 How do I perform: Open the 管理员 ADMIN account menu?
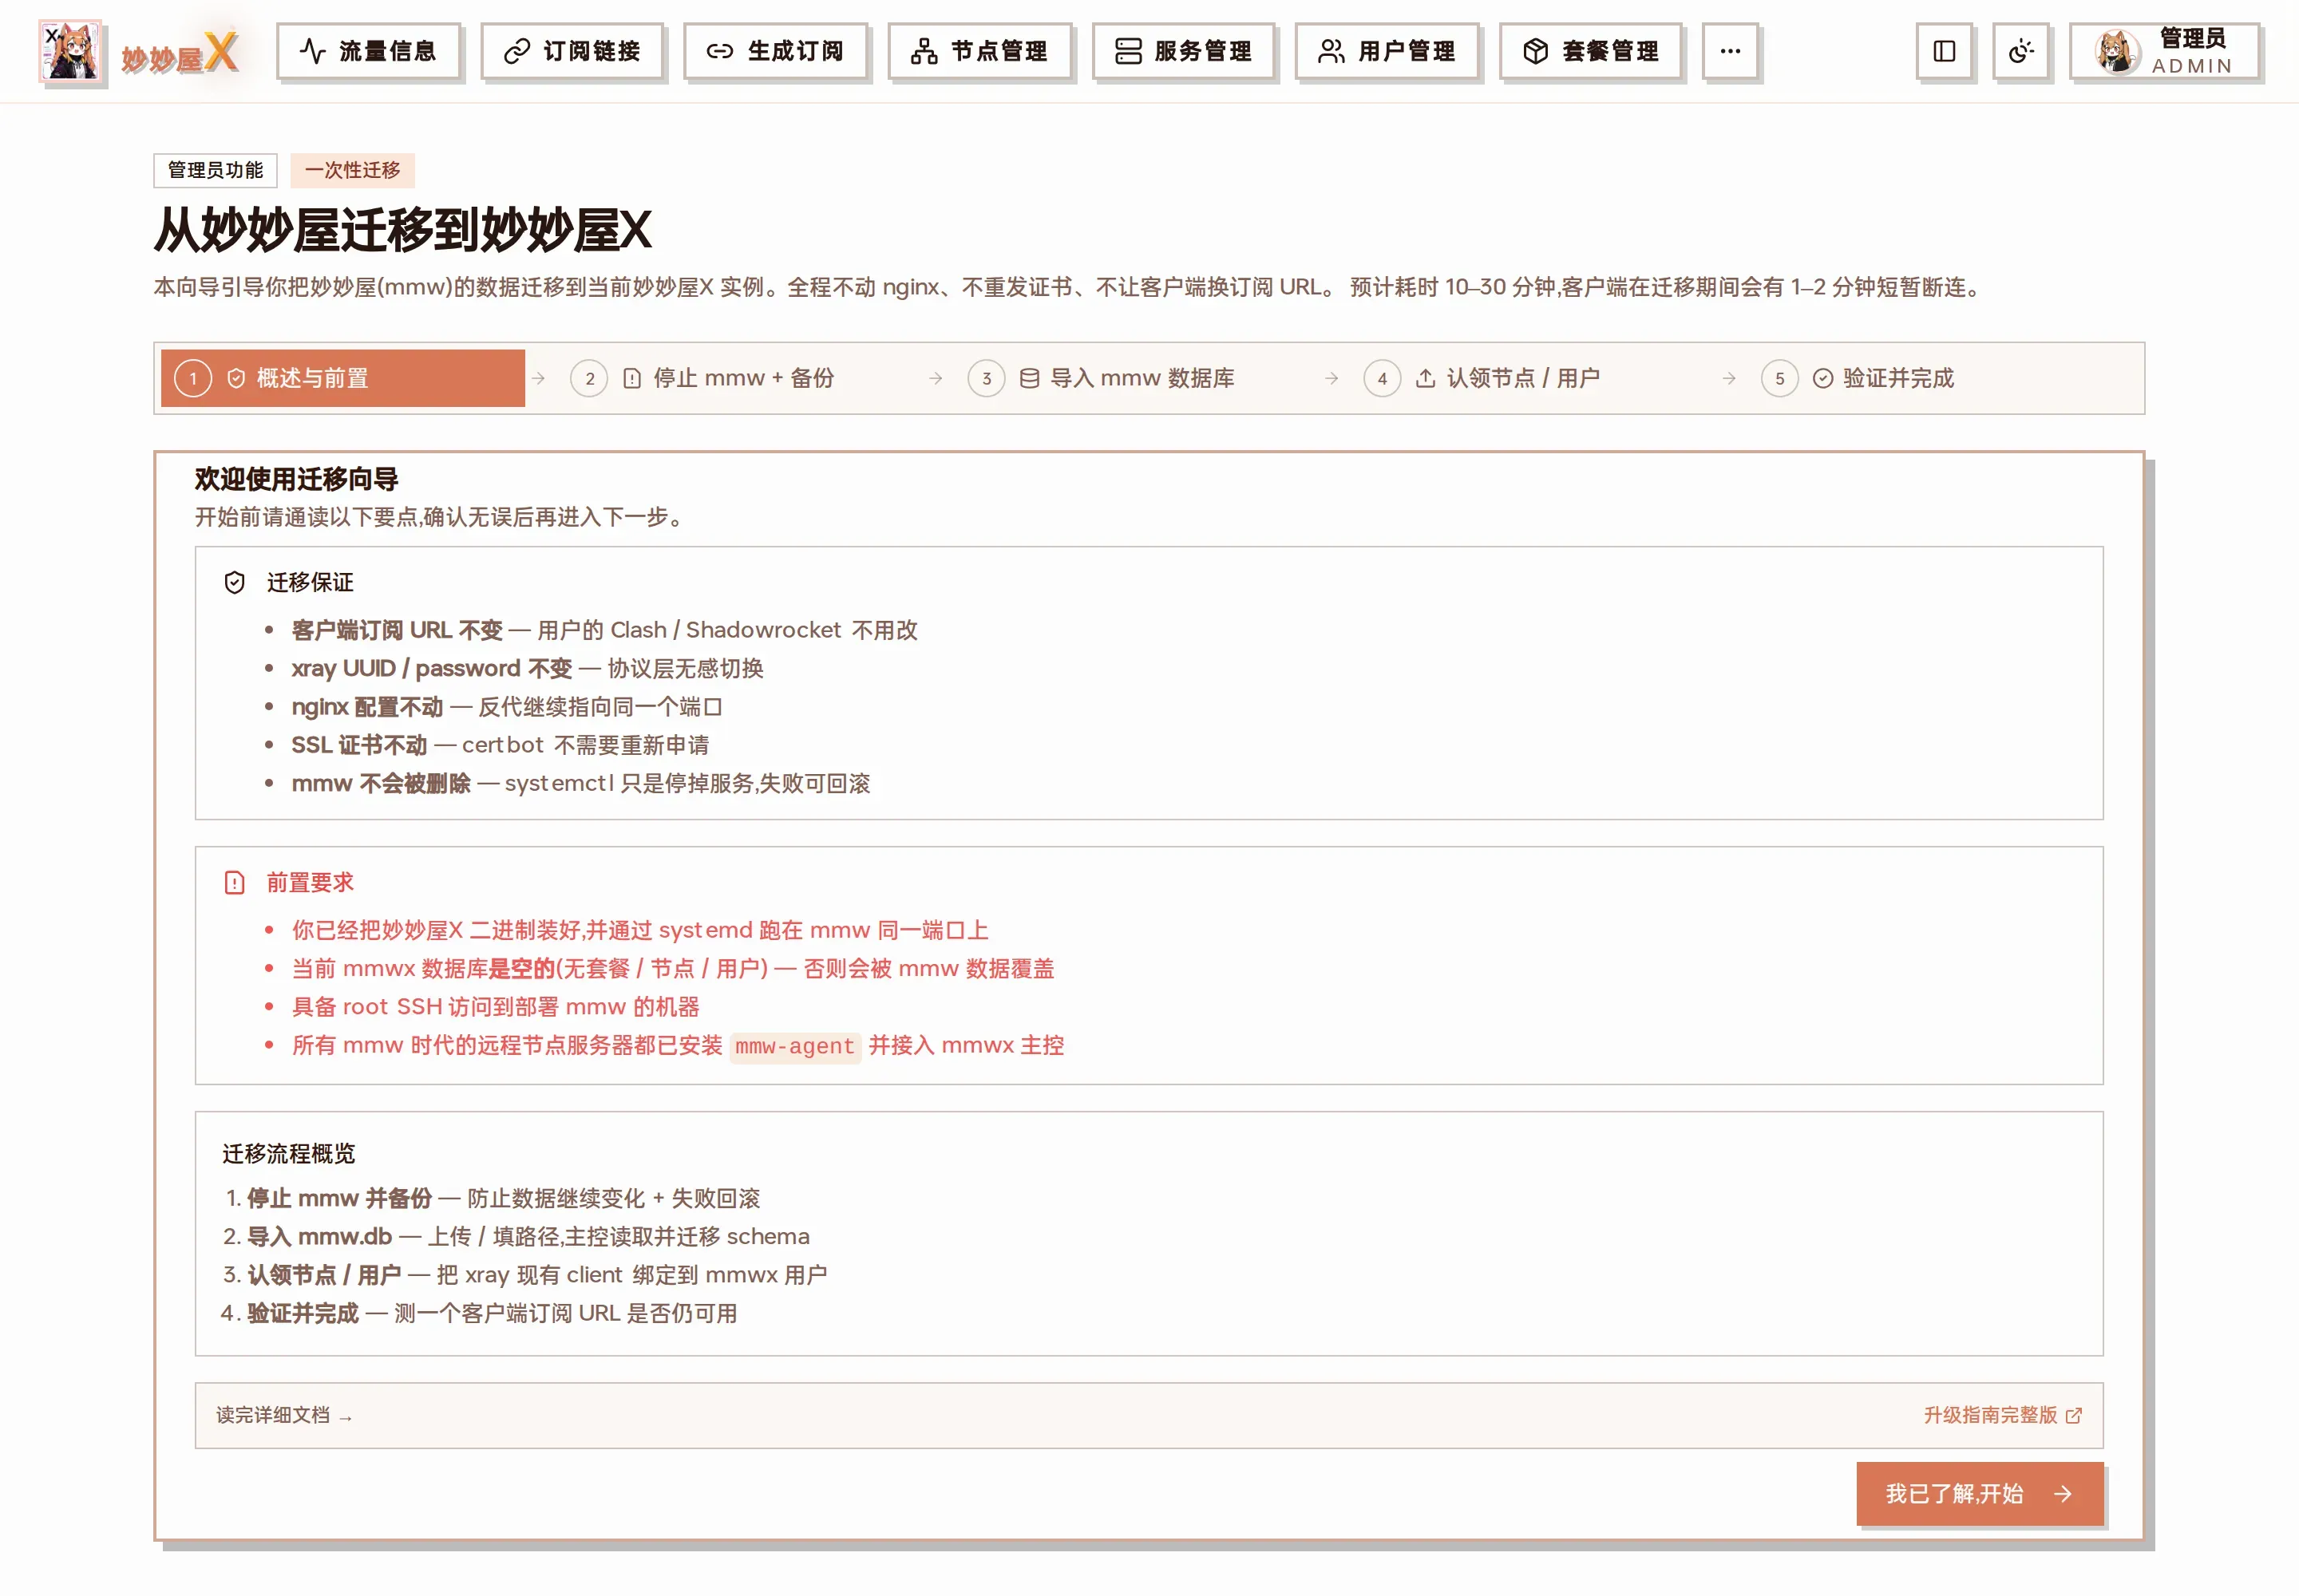2164,51
